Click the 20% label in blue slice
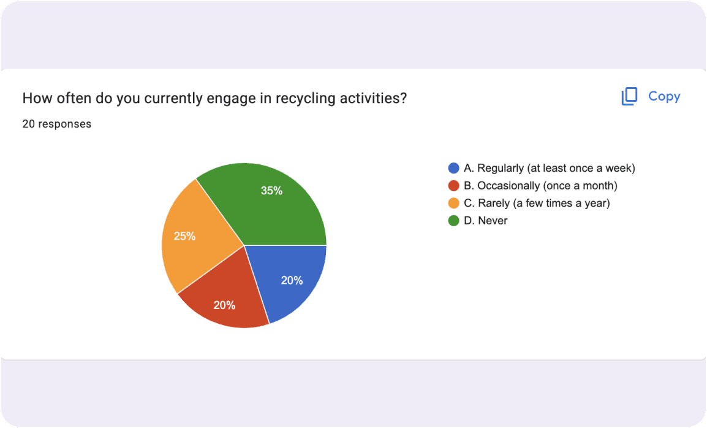Screen dimensions: 707x428 (x=292, y=280)
